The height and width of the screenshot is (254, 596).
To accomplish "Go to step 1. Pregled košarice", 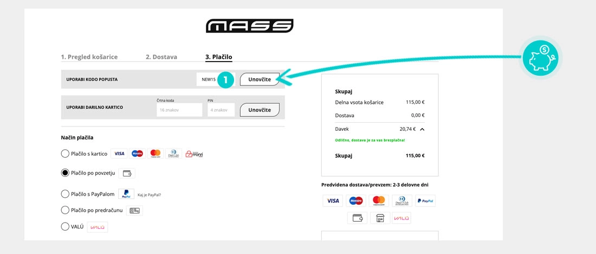I will tap(89, 57).
